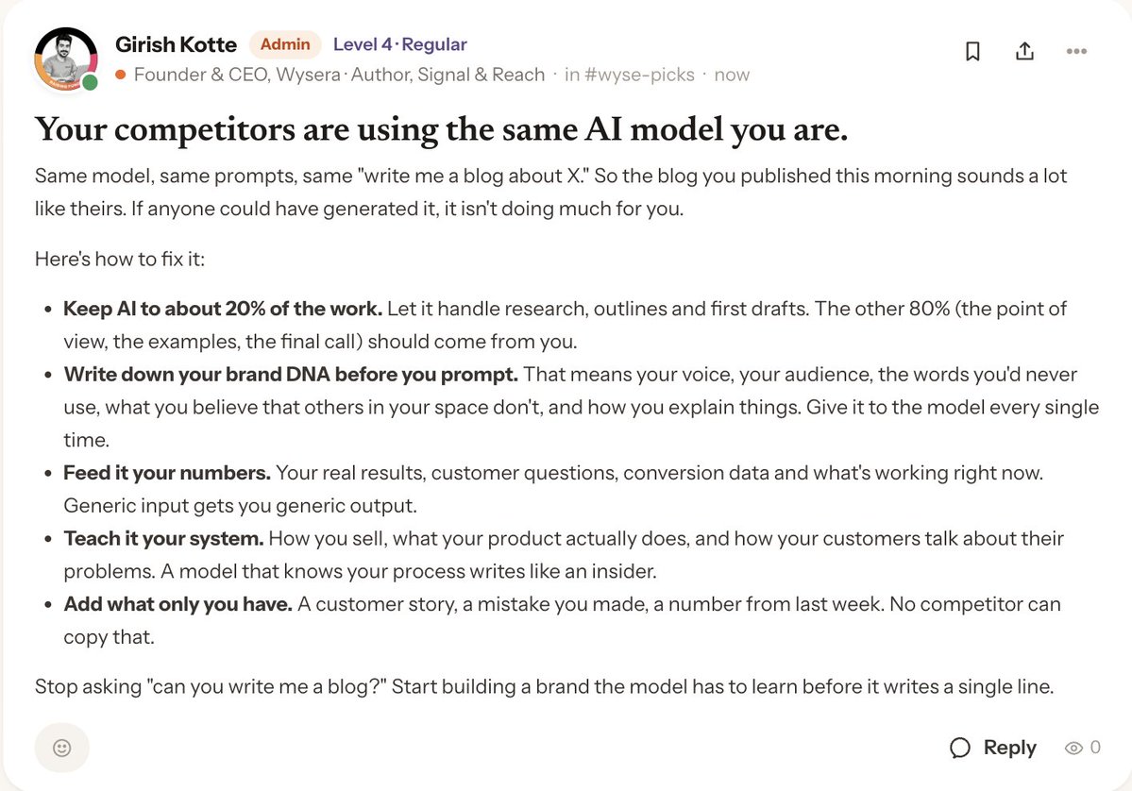Viewport: 1132px width, 791px height.
Task: Open the three-dot more options menu
Action: pos(1076,51)
